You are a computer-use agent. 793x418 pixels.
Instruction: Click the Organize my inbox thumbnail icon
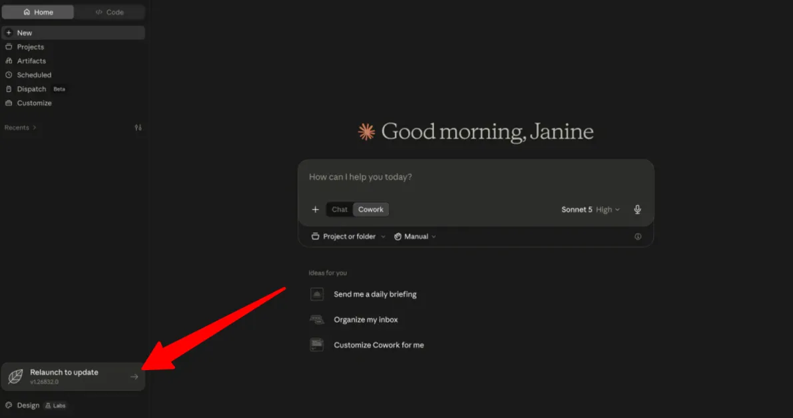click(316, 320)
